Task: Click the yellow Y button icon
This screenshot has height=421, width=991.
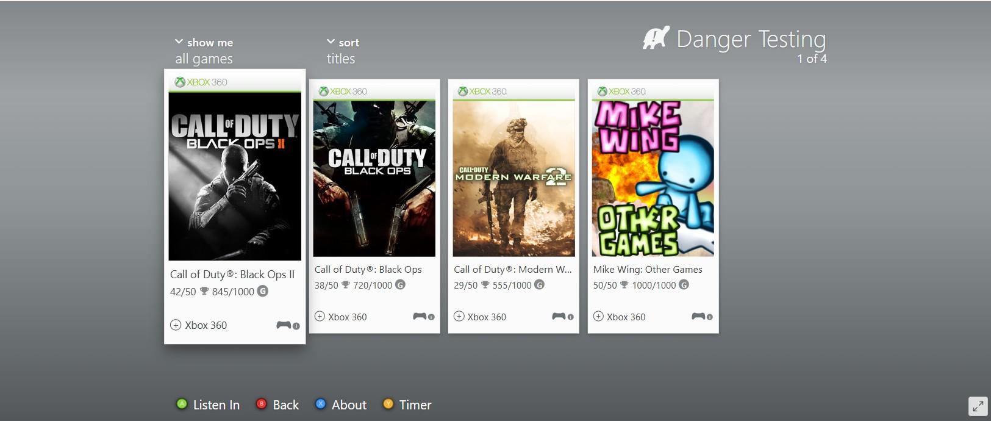Action: [x=388, y=404]
